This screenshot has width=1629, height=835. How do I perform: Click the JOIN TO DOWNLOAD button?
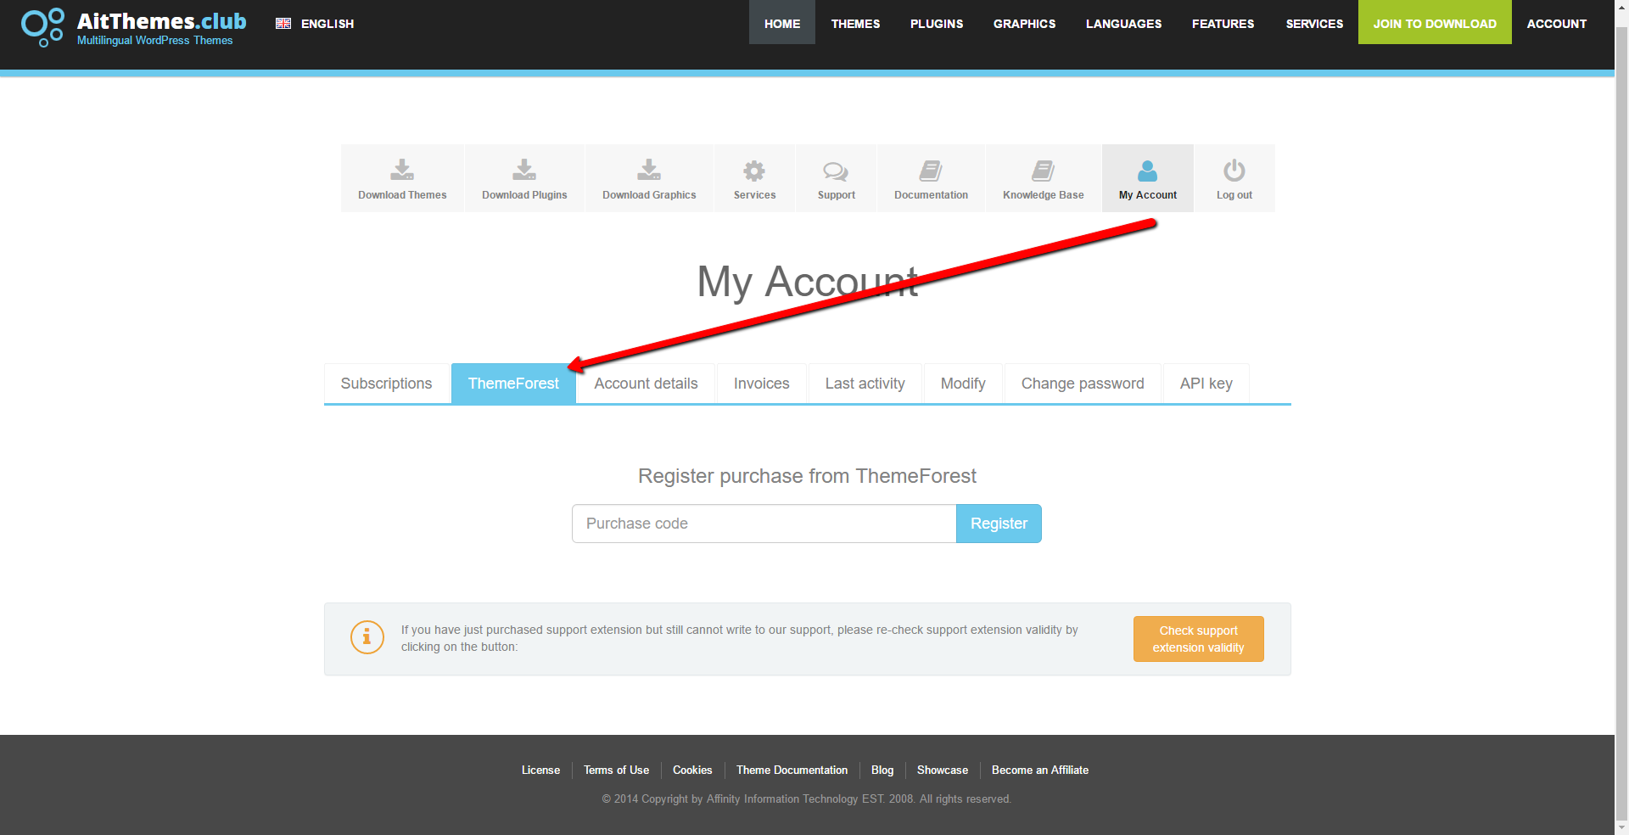pos(1435,22)
